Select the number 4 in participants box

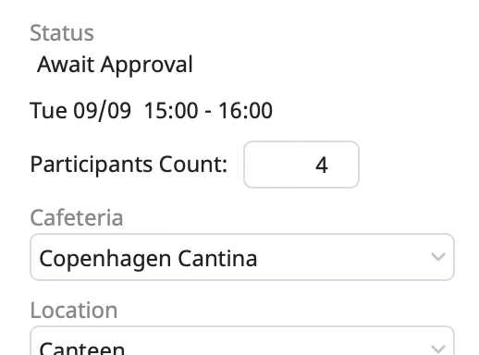tap(322, 165)
